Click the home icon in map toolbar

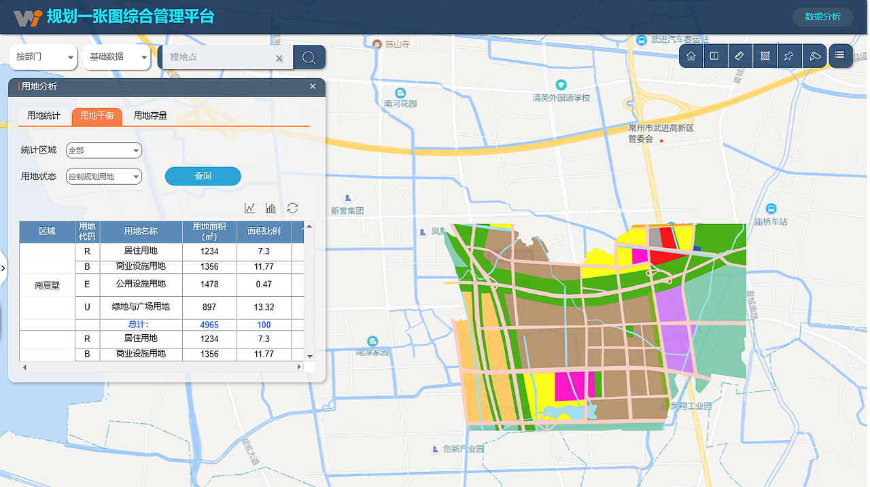coord(691,56)
